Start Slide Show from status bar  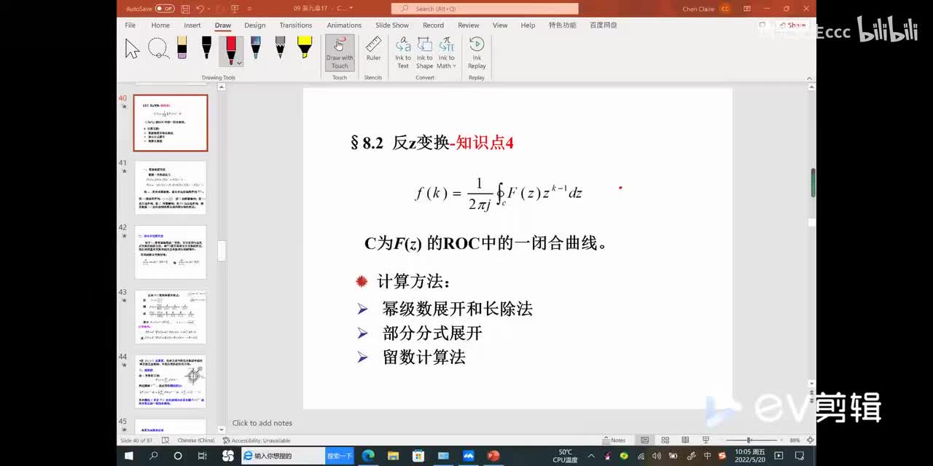click(x=706, y=441)
